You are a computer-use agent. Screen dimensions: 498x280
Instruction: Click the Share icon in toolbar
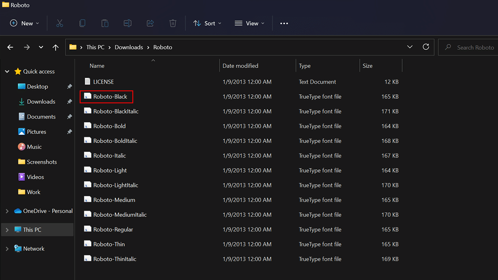(x=150, y=23)
